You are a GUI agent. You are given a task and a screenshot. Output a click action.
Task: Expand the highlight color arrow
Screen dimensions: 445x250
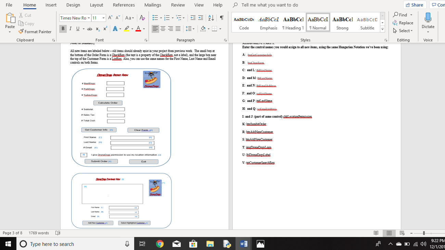click(x=132, y=29)
